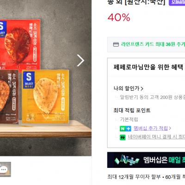Select the brown chicken breast package
Image resolution: width=185 pixels, height=185 pixels.
[9, 97]
